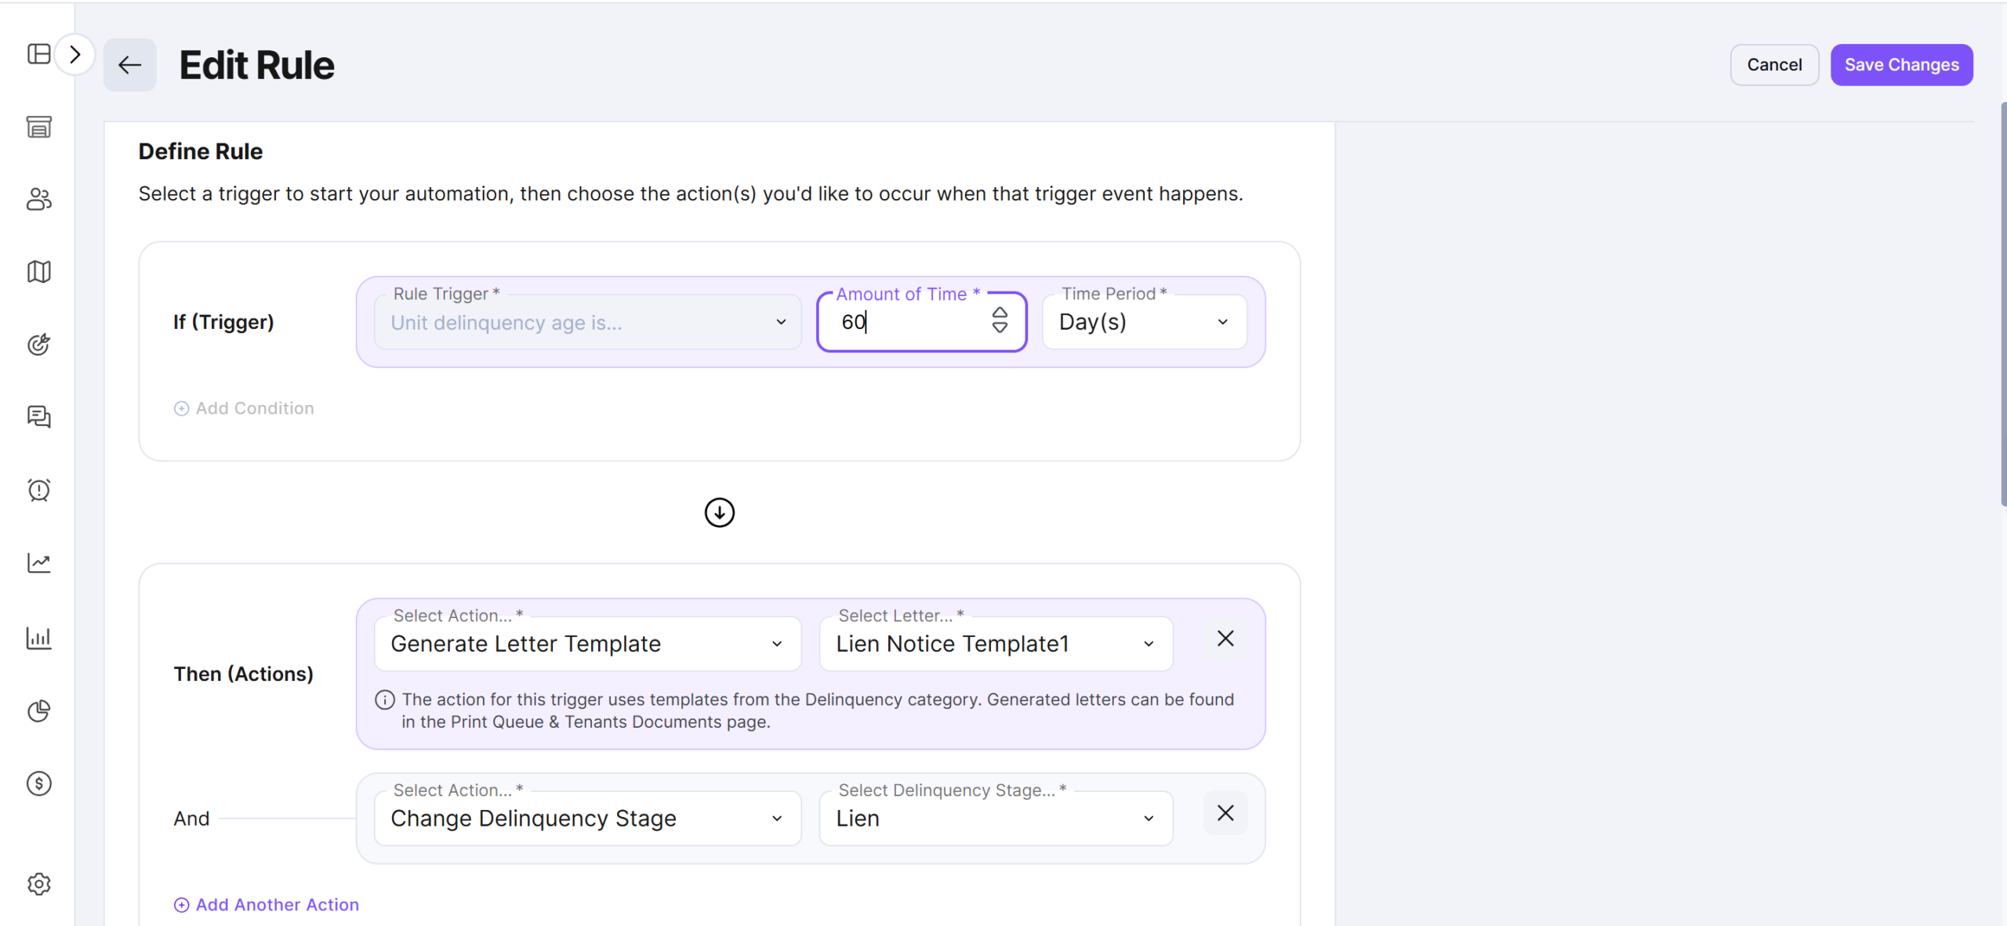Open the Time Period Day(s) dropdown
2007x926 pixels.
tap(1145, 322)
